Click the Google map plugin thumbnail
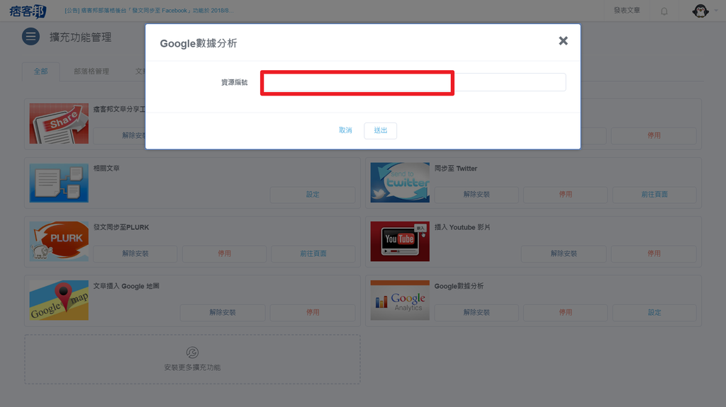The image size is (726, 407). 59,300
